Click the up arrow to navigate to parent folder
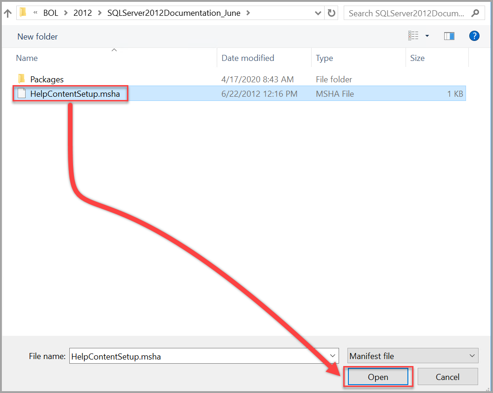Image resolution: width=493 pixels, height=393 pixels. pos(7,13)
